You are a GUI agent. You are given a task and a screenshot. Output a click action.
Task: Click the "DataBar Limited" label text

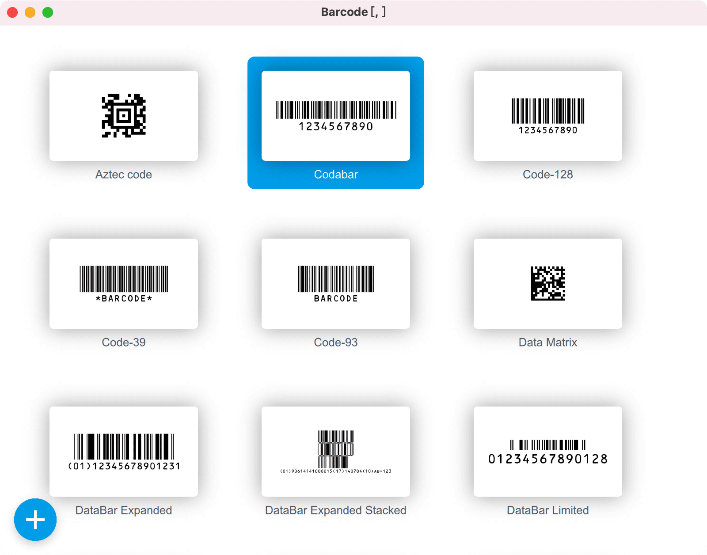tap(548, 510)
